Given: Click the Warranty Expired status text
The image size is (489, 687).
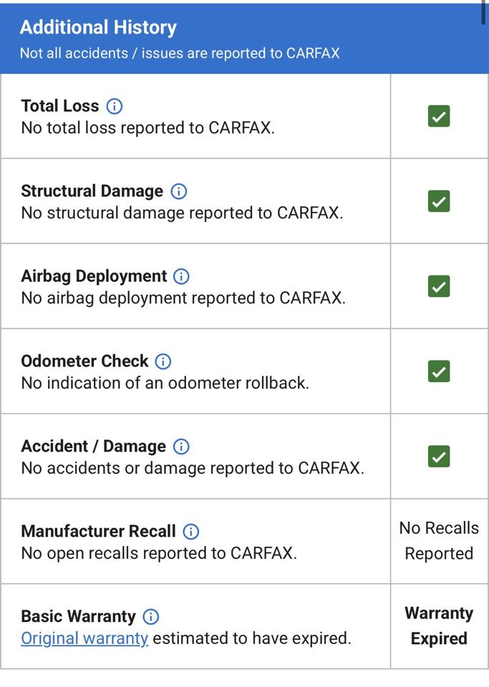Looking at the screenshot, I should click(x=439, y=625).
